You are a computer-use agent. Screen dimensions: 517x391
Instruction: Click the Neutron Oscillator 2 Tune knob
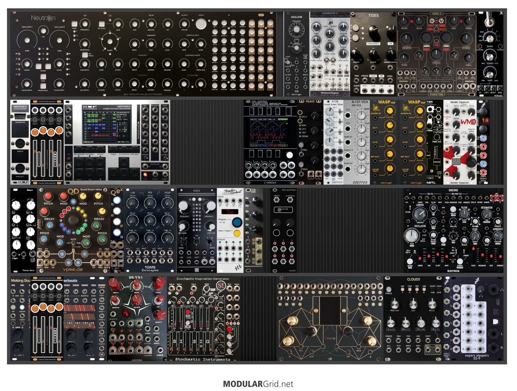[59, 40]
